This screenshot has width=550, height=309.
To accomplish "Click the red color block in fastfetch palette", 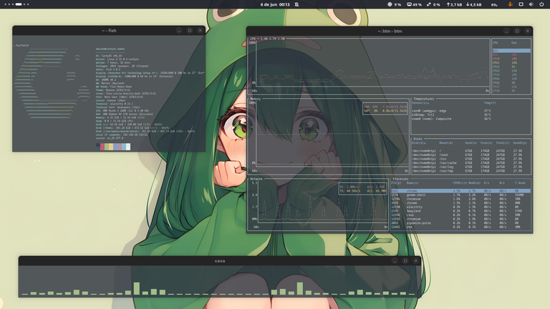I will click(102, 147).
